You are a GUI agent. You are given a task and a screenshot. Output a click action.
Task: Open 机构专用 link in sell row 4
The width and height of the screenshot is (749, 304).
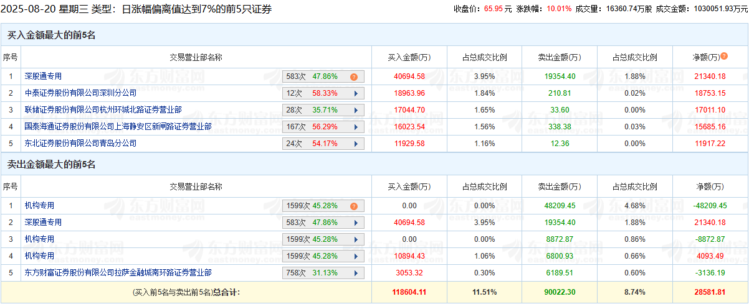(39, 256)
